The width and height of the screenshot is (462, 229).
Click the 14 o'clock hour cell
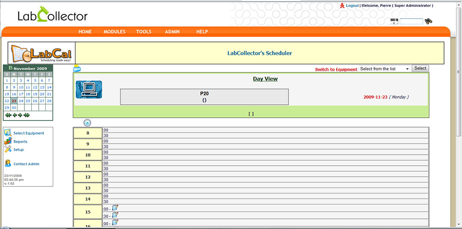point(87,199)
